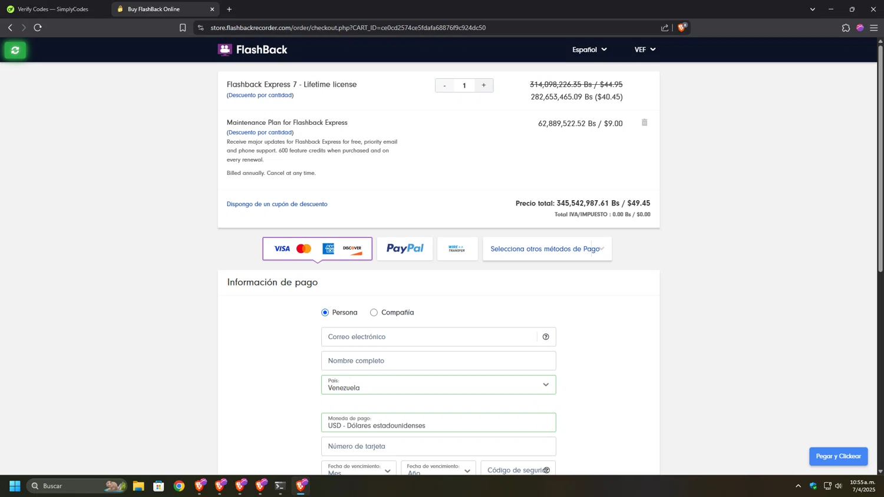Bookmark this page icon
884x497 pixels.
point(183,28)
